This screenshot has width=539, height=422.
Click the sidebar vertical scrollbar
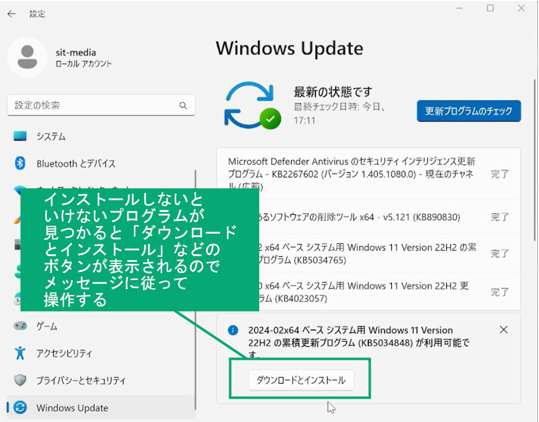coord(195,289)
